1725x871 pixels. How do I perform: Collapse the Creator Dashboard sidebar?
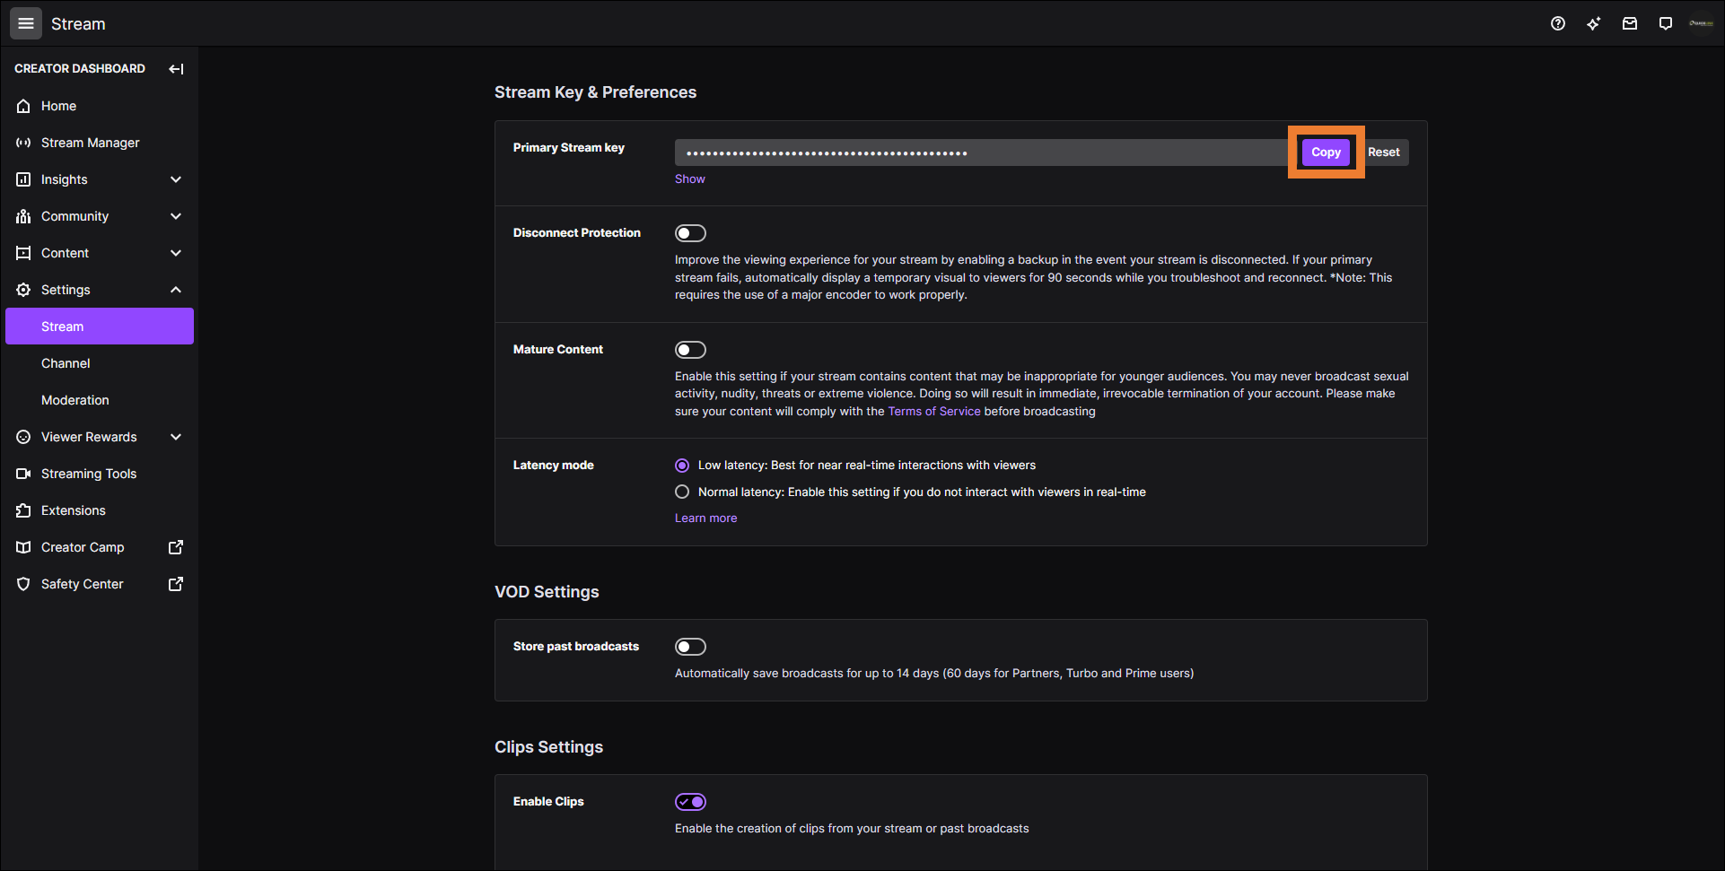pos(176,69)
